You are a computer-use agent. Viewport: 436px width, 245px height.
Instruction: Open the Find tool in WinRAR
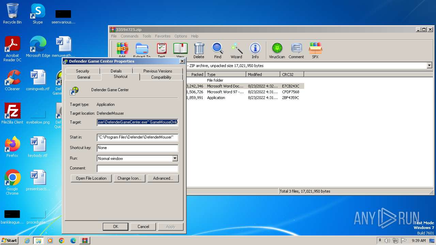click(218, 50)
